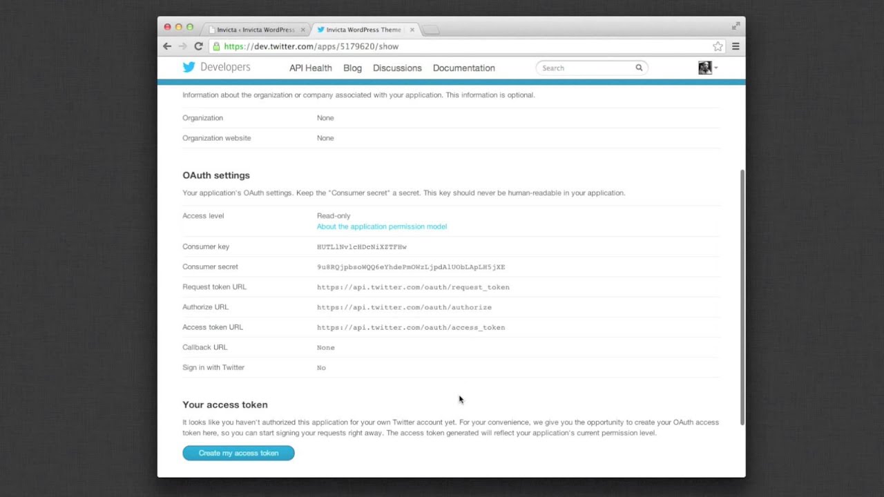Click the Organization website None value

[x=325, y=138]
